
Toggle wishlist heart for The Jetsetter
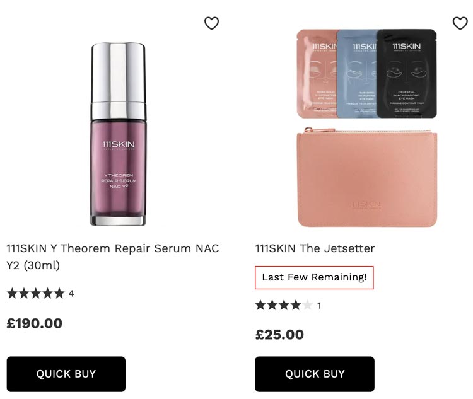pos(460,23)
